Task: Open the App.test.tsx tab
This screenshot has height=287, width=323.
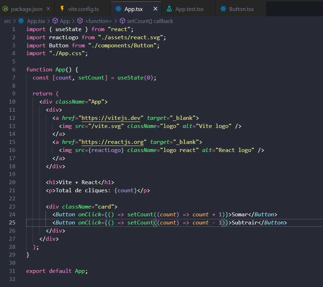Action: (x=189, y=9)
